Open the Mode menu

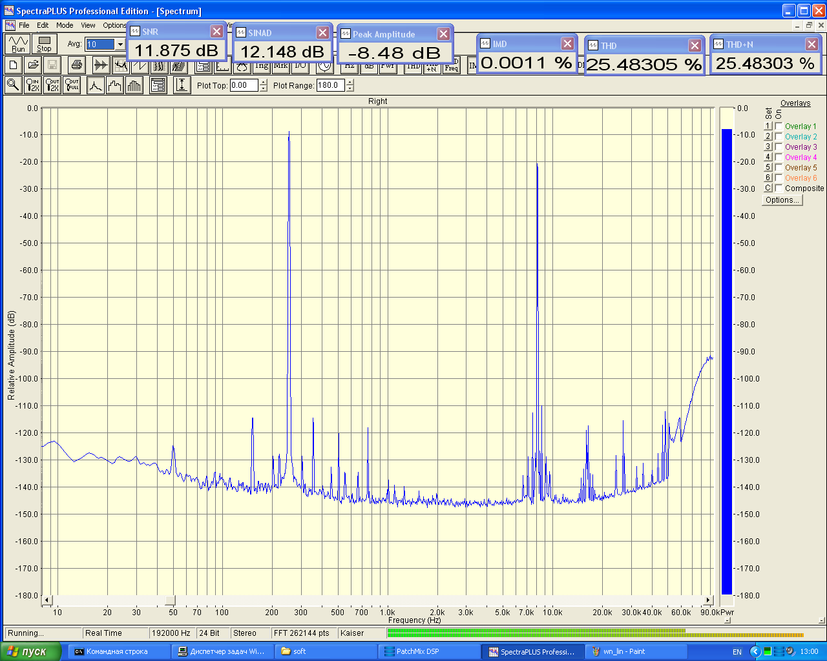[x=65, y=25]
